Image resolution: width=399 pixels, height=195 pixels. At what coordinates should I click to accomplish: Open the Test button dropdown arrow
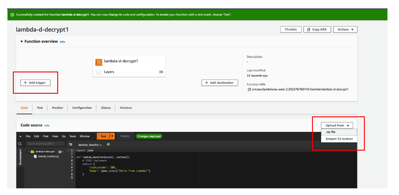pyautogui.click(x=112, y=136)
